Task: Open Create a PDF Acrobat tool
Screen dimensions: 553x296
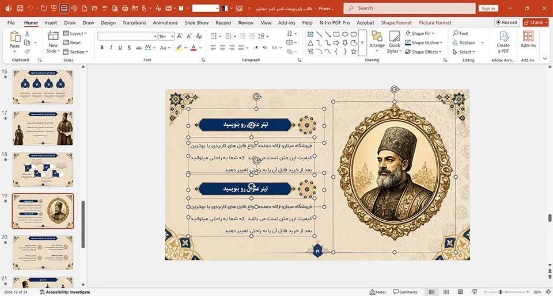Action: pos(503,42)
